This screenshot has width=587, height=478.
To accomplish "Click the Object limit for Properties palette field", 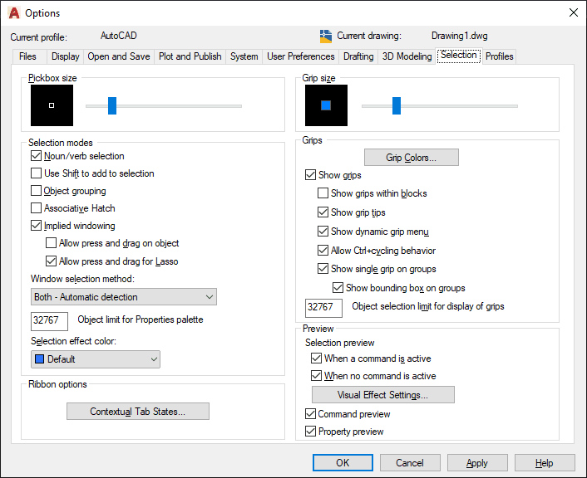I will 49,320.
